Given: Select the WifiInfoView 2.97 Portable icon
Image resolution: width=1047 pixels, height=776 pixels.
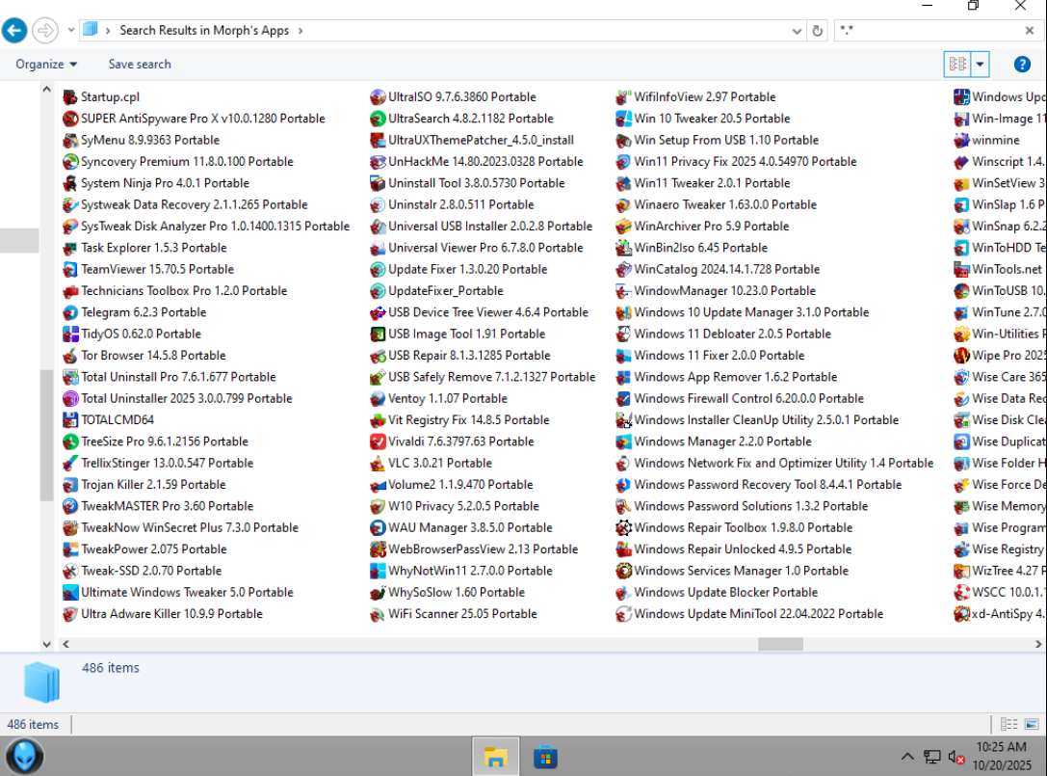Looking at the screenshot, I should pyautogui.click(x=623, y=97).
